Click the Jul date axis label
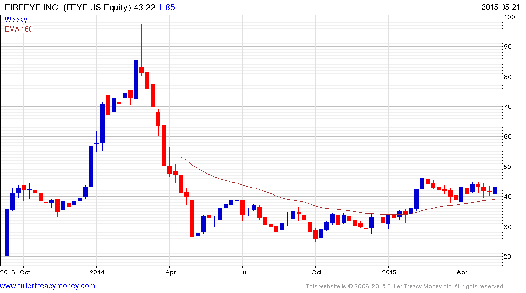 coord(243,272)
